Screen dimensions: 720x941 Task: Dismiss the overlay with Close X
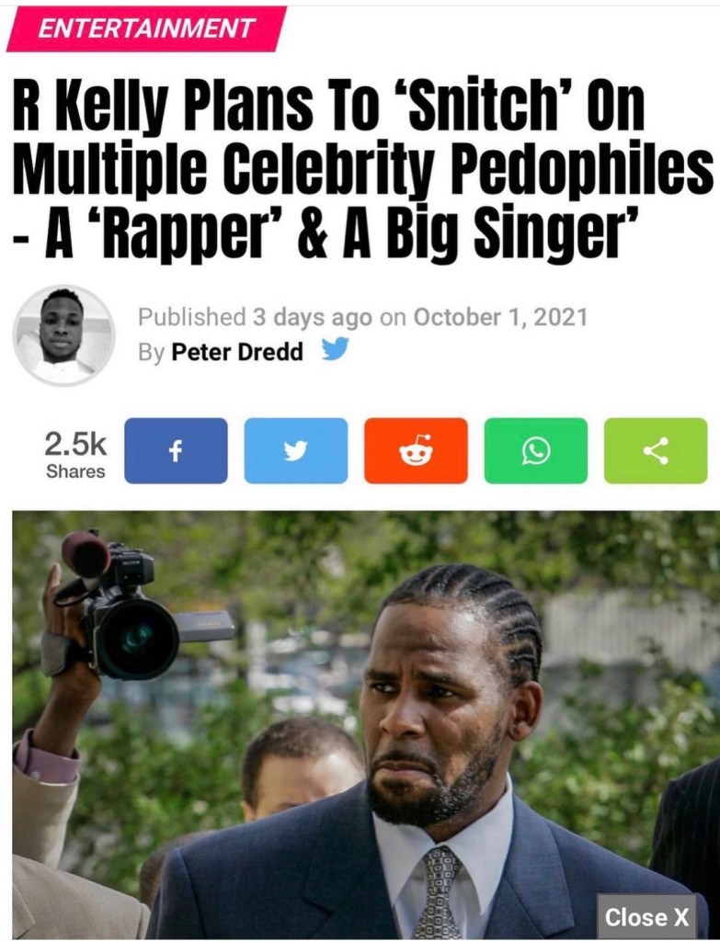(x=646, y=917)
